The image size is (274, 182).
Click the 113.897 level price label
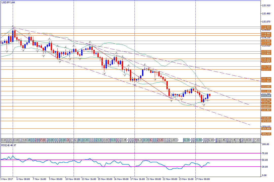(266, 44)
